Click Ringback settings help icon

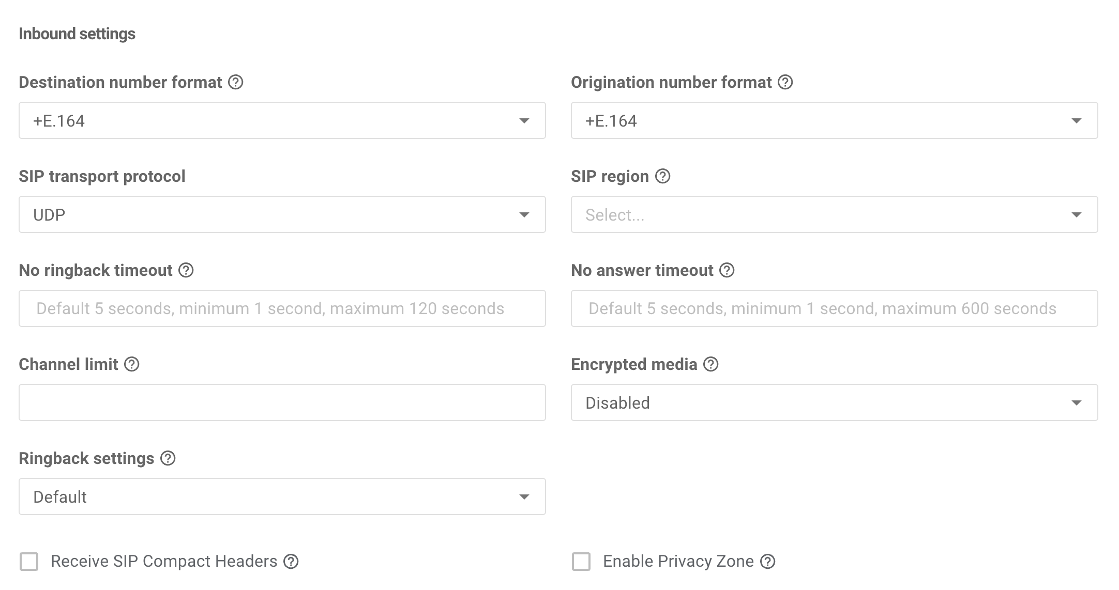click(x=168, y=458)
